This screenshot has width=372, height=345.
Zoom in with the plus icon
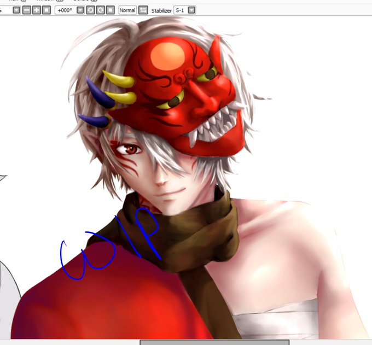tap(37, 10)
